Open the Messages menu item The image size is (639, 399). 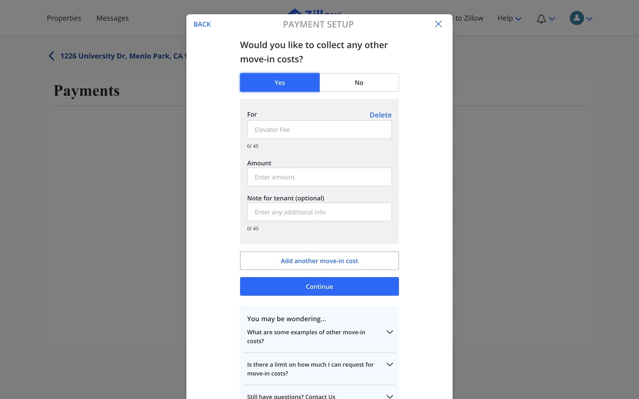click(x=112, y=18)
